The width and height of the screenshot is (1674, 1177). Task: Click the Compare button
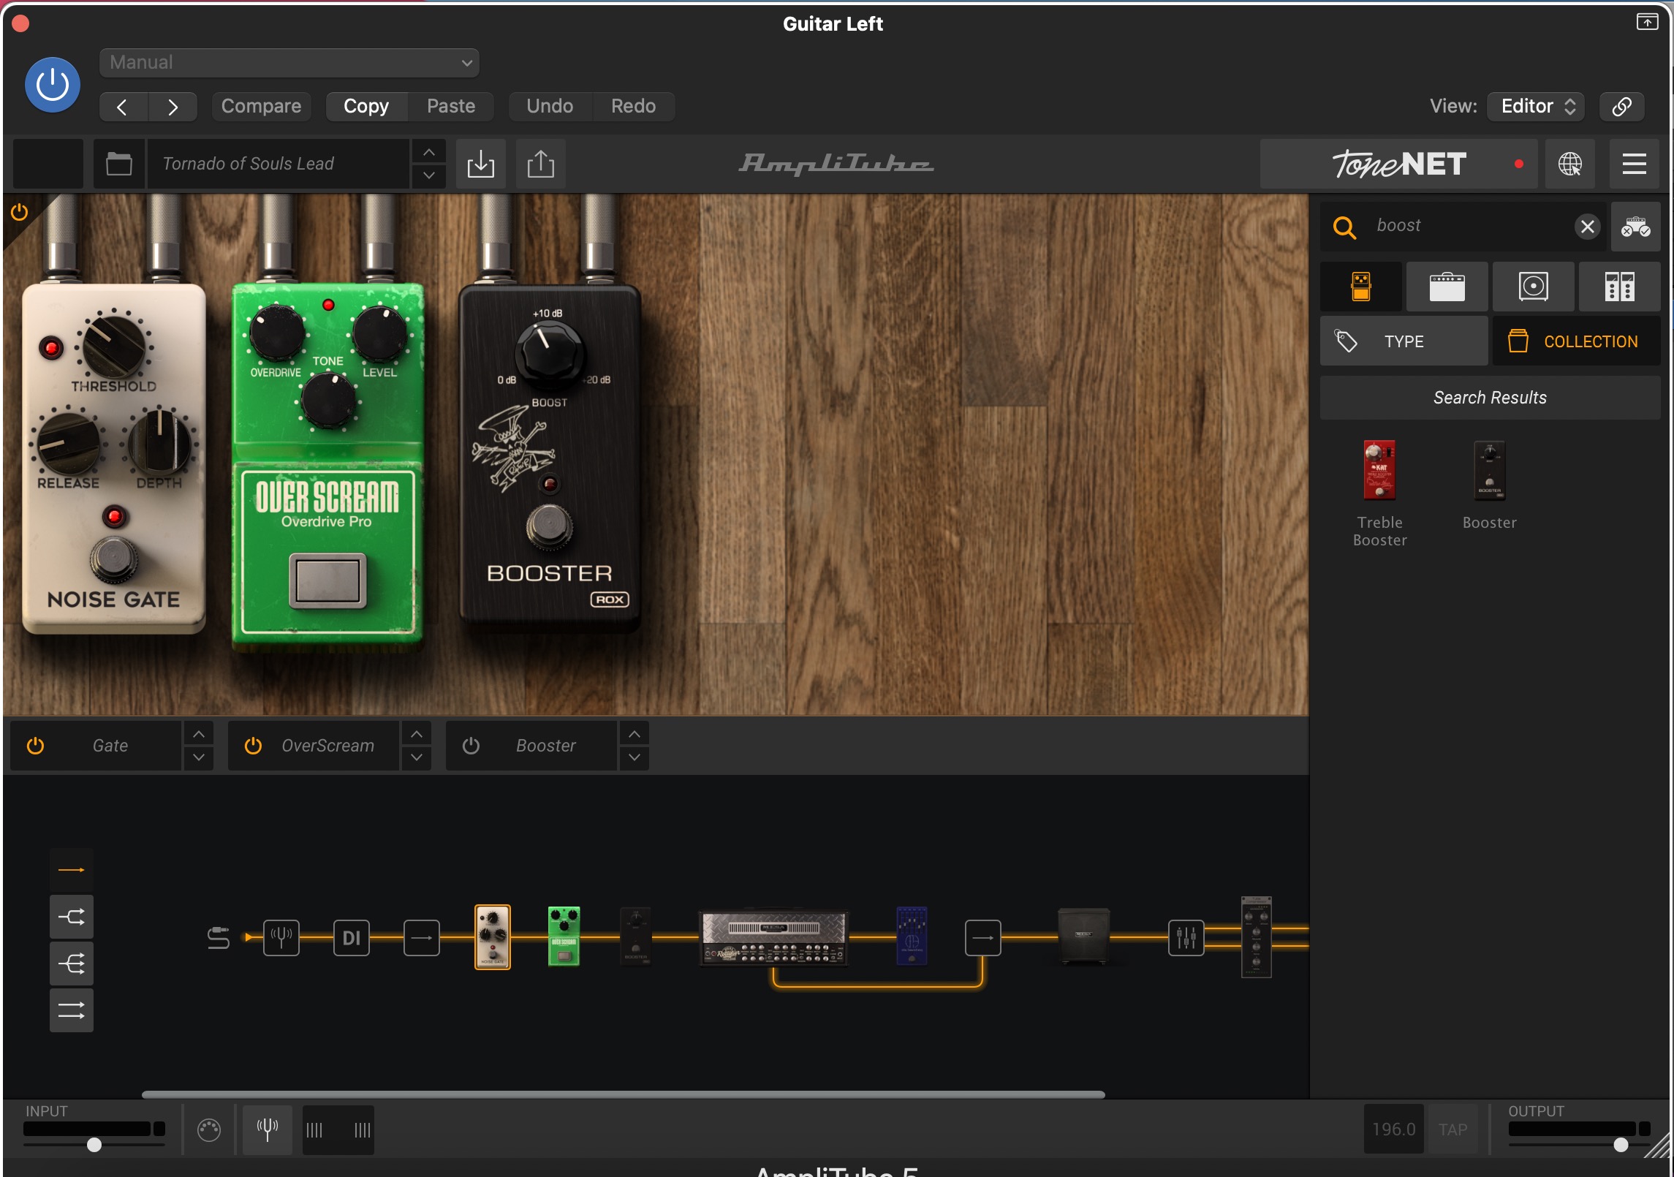coord(261,107)
